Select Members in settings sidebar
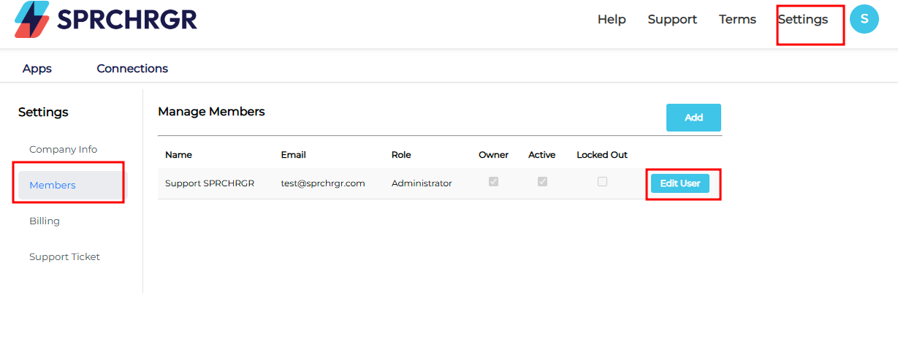This screenshot has width=898, height=339. pos(71,186)
